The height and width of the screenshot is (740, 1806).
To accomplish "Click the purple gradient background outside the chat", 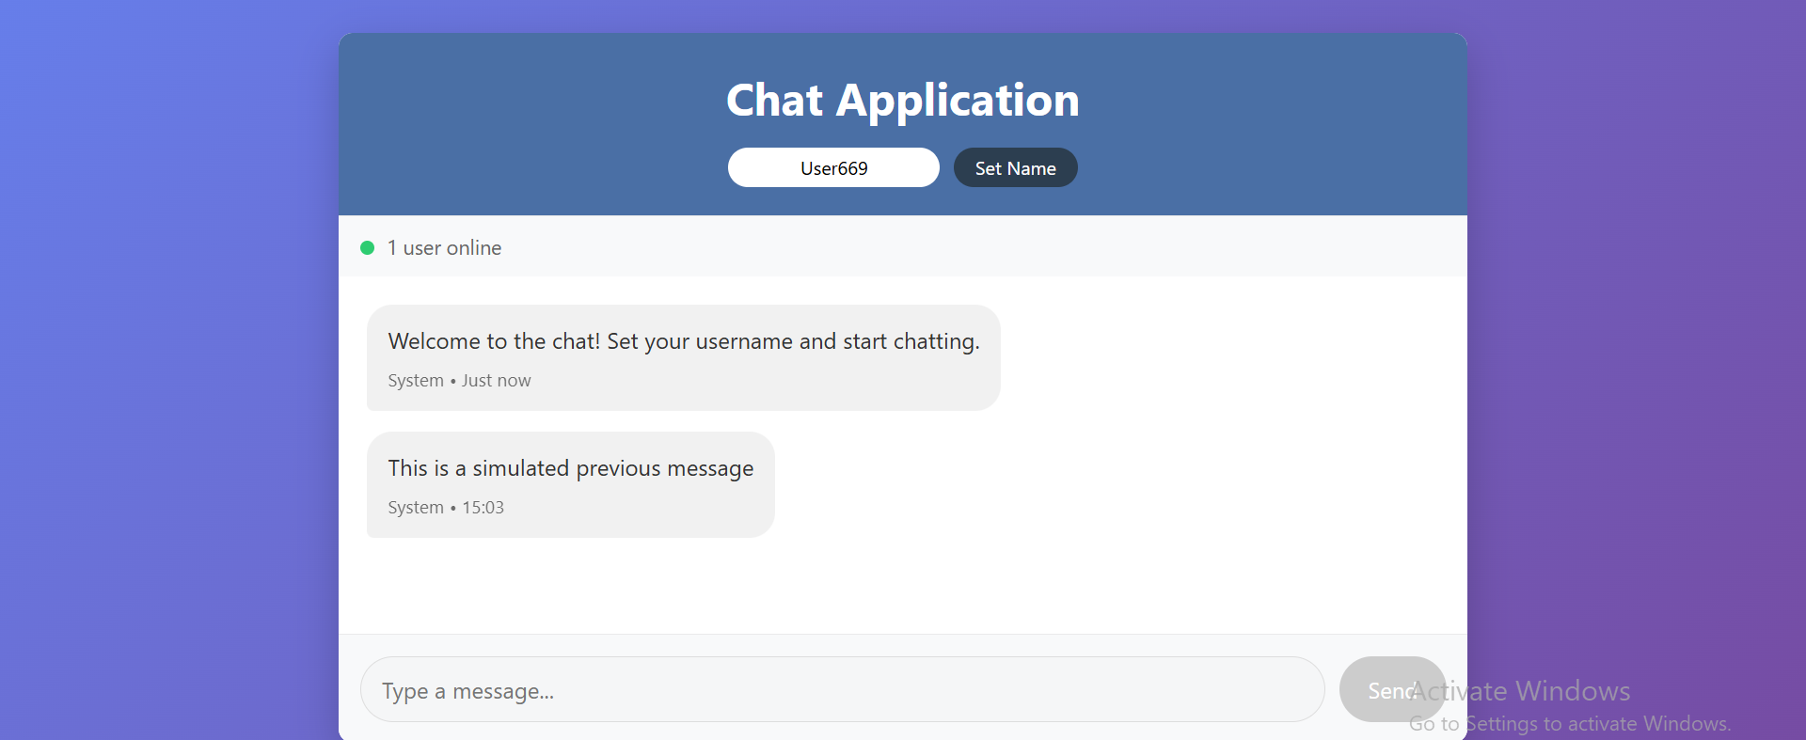I will coord(169,376).
